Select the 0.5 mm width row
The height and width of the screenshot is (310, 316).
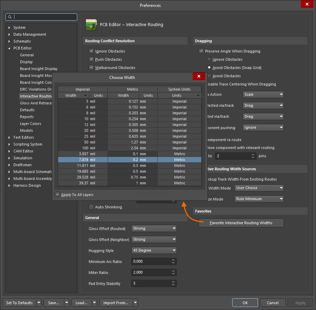pos(129,171)
